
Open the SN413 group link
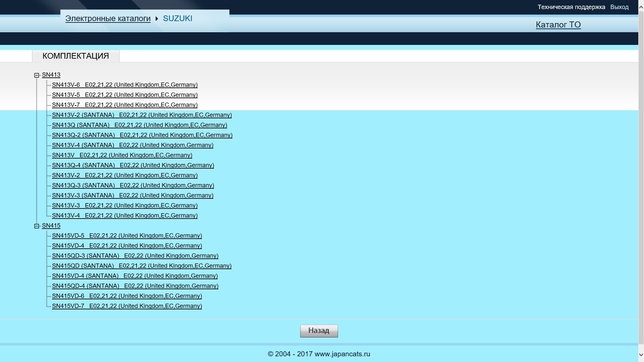[51, 75]
